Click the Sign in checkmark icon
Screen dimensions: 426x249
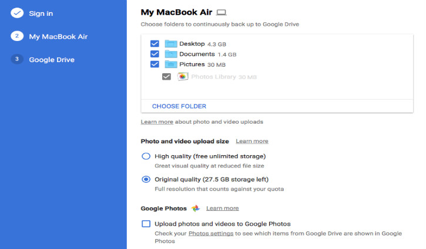coord(17,12)
